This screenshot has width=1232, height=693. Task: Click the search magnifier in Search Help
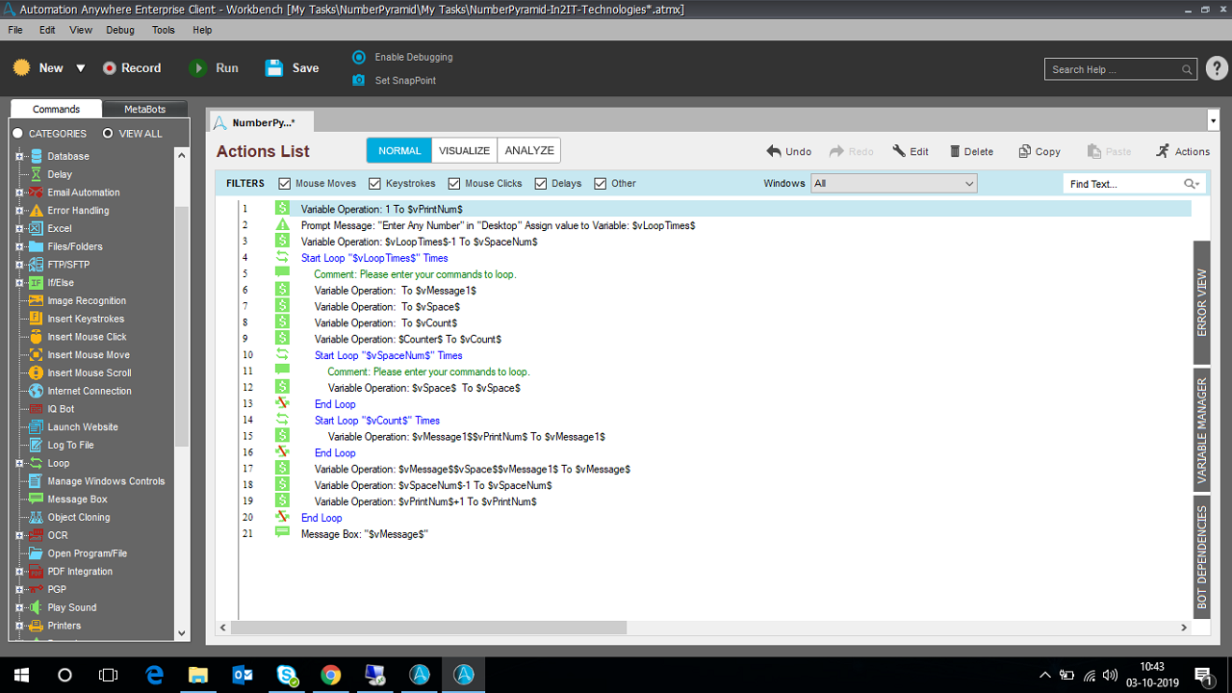(1187, 69)
